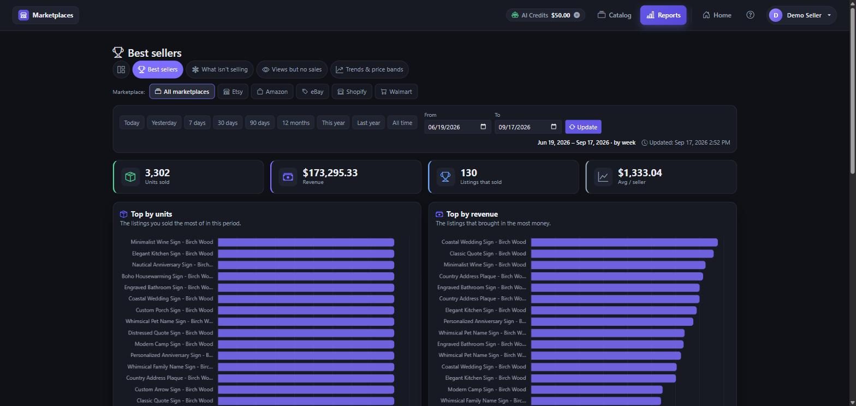Click the From date field 06/19/2026
This screenshot has width=856, height=406.
[x=457, y=127]
